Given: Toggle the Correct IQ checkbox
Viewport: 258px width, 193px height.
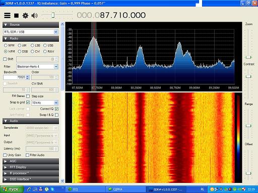Looking at the screenshot, I should click(x=56, y=109).
